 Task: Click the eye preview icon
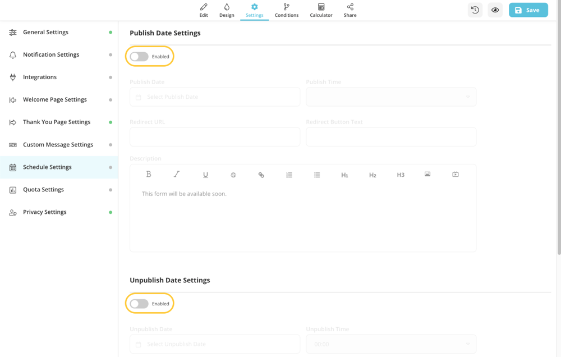pyautogui.click(x=495, y=10)
